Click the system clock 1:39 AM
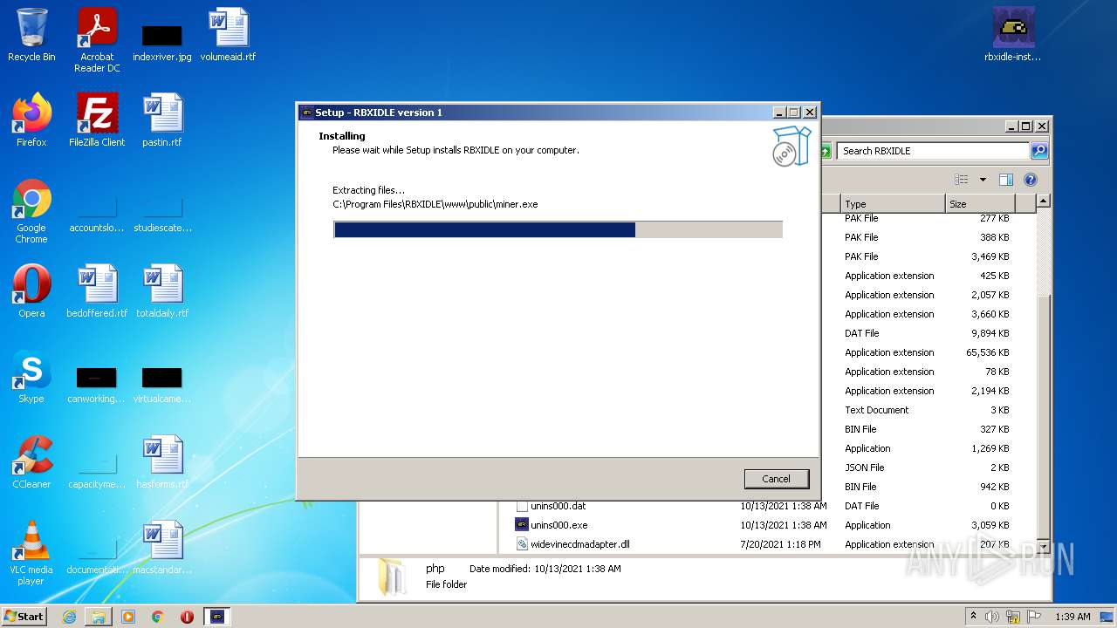Screen dimensions: 1117x628 1072,617
